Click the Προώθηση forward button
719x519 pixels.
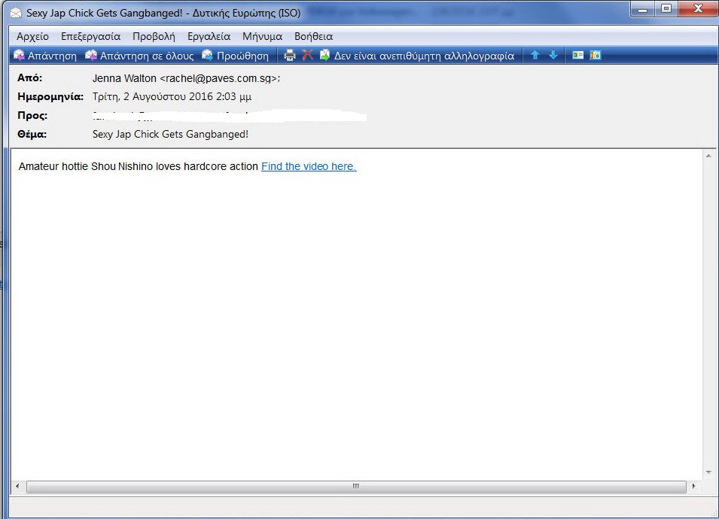[235, 56]
